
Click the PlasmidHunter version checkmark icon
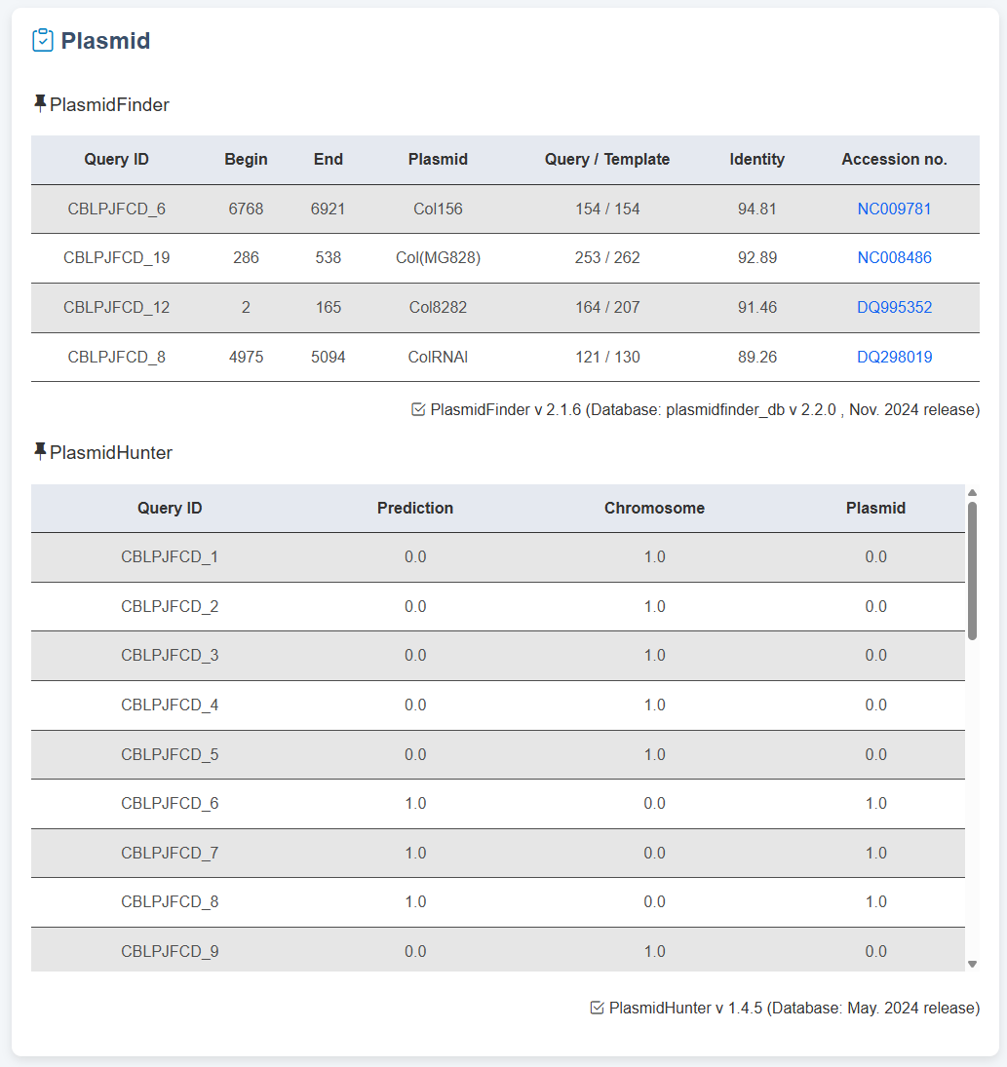coord(598,1008)
